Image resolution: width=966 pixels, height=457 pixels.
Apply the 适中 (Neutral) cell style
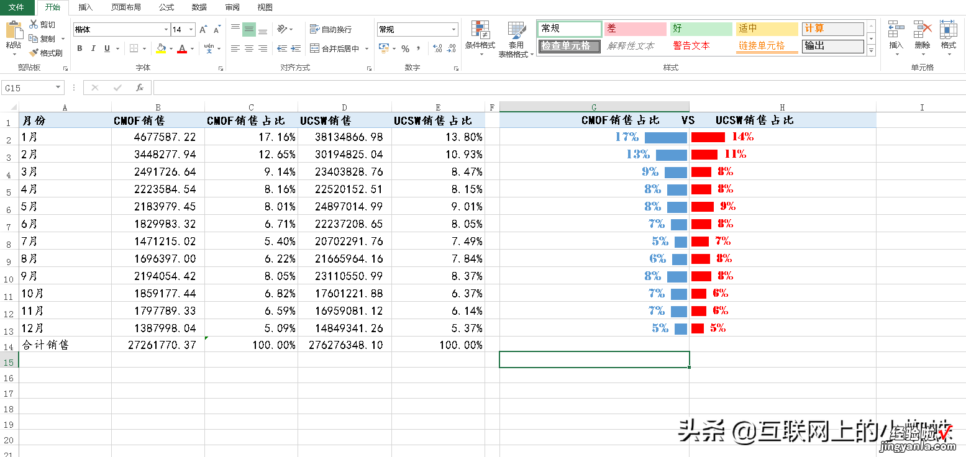767,29
